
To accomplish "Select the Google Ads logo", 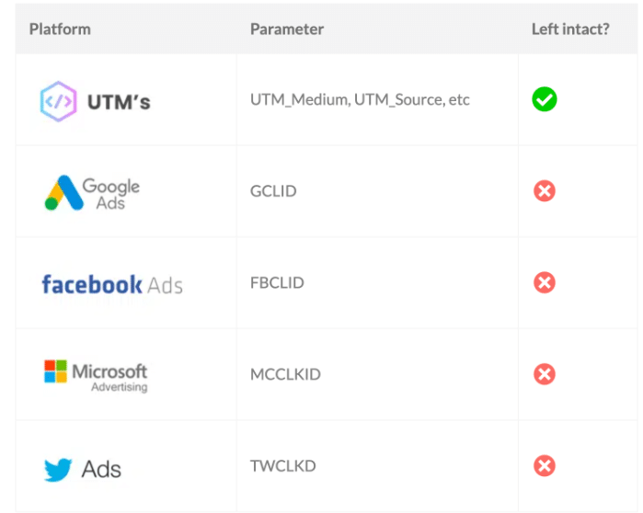I will click(x=92, y=192).
